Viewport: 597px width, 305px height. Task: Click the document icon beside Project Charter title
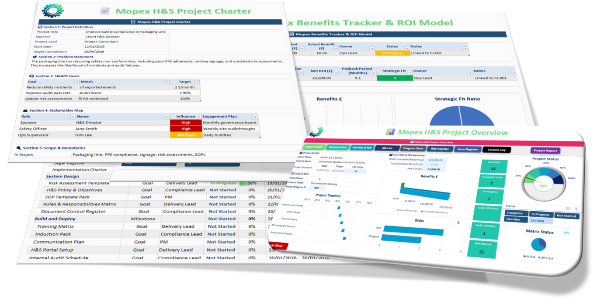pos(105,11)
